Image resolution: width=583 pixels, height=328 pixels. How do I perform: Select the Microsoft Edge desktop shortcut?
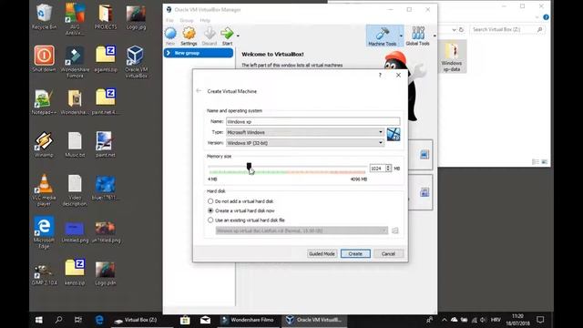44,232
